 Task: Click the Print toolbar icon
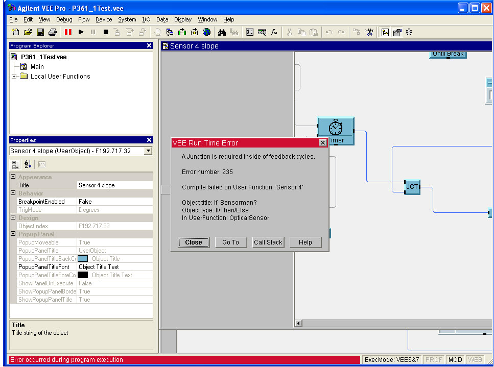point(52,32)
